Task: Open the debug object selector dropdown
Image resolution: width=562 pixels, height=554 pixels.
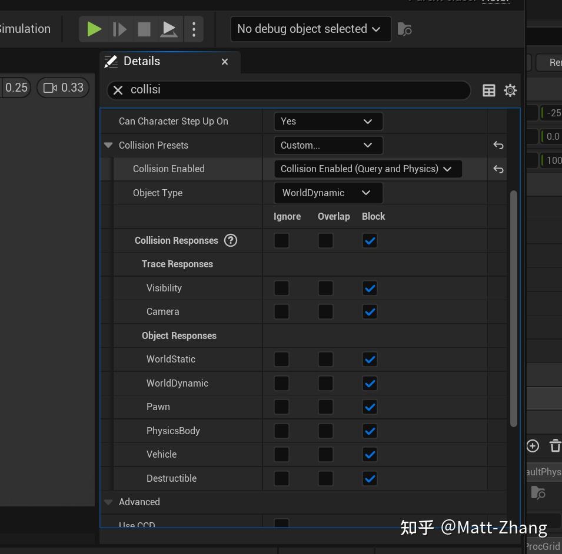Action: pos(310,29)
